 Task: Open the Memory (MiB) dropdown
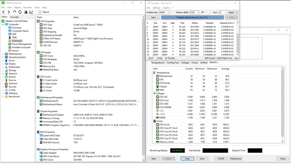198,13
